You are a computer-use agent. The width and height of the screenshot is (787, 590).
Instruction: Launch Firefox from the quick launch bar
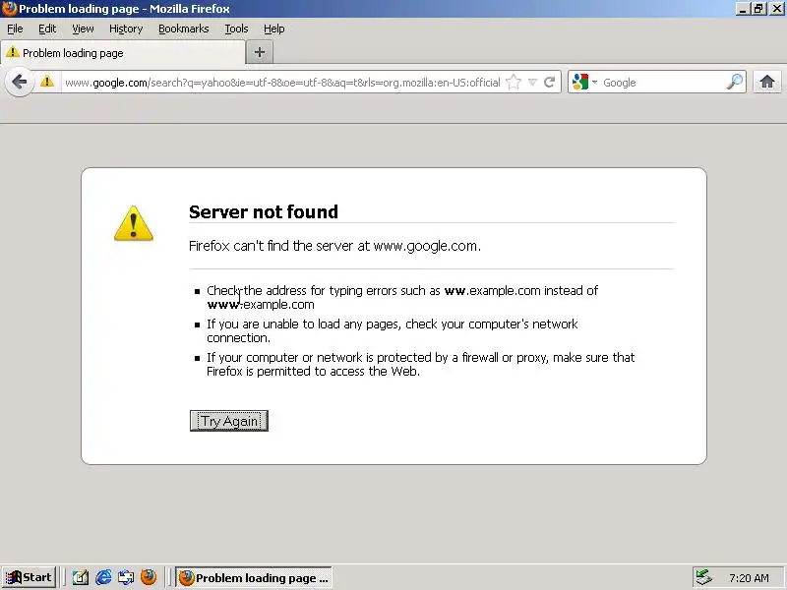149,577
